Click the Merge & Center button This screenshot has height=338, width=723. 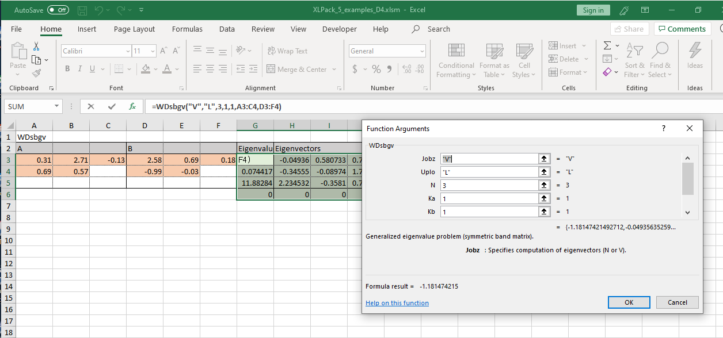coord(296,70)
